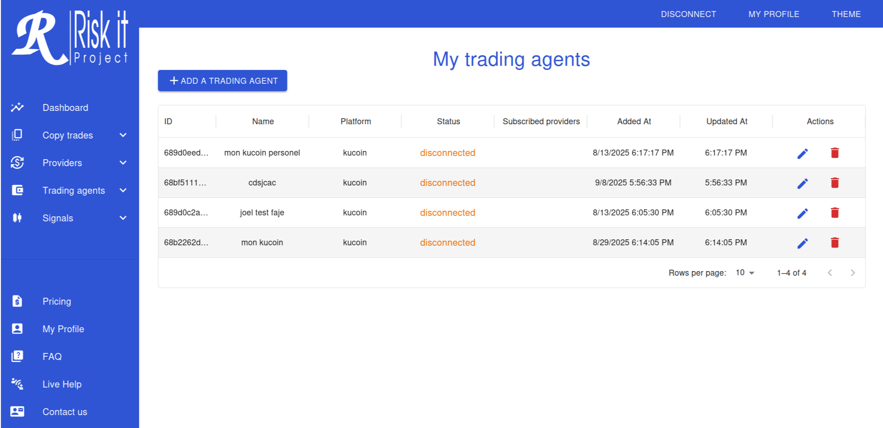This screenshot has height=428, width=883.
Task: Click the edit pencil for cdsjcac agent
Action: (x=803, y=183)
